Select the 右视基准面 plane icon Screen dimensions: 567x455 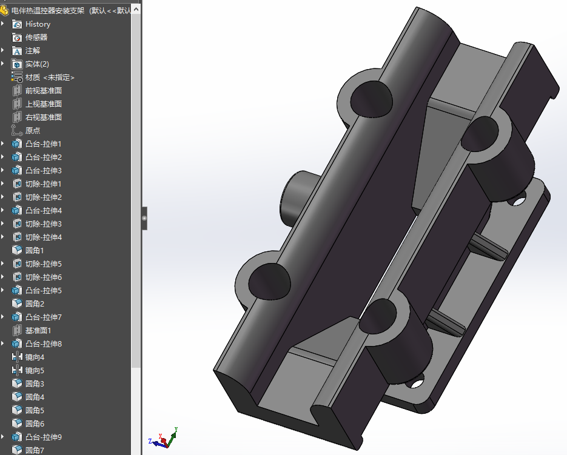(x=16, y=118)
